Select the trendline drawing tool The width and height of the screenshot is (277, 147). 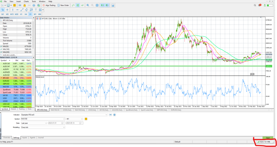pyautogui.click(x=22, y=10)
